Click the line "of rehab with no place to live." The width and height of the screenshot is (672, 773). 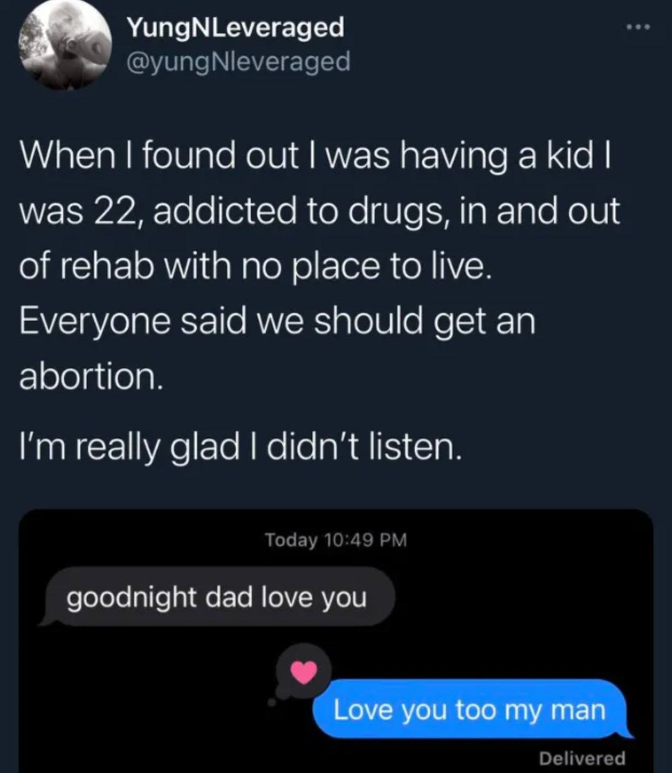tap(256, 266)
